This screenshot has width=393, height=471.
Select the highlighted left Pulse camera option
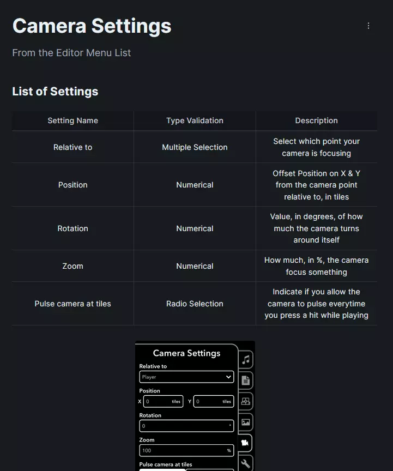162,469
